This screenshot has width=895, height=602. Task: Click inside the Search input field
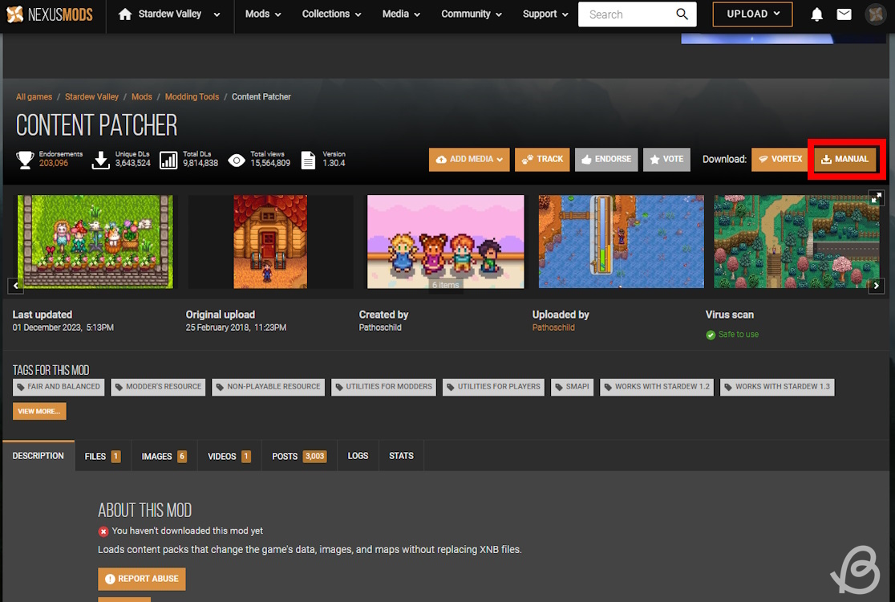(626, 14)
